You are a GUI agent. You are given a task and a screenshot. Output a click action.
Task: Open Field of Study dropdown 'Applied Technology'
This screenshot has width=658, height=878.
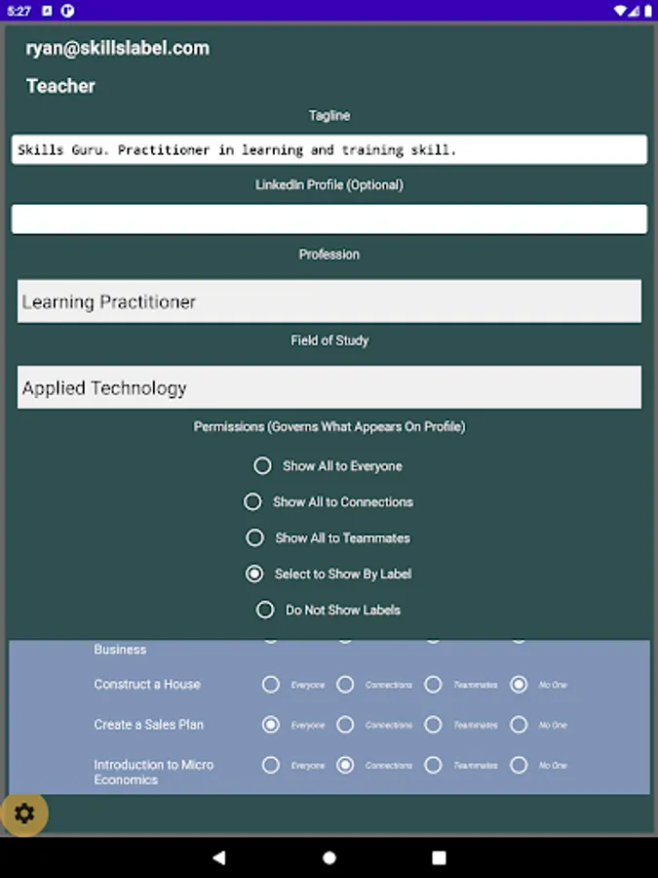(329, 387)
